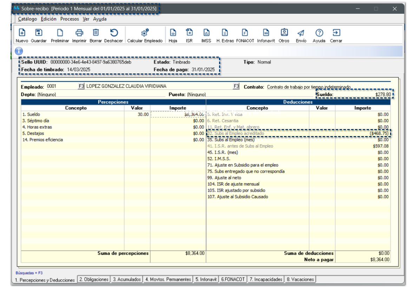This screenshot has height=288, width=408.
Task: Run Calcular Empleado from the toolbar
Action: coord(145,33)
